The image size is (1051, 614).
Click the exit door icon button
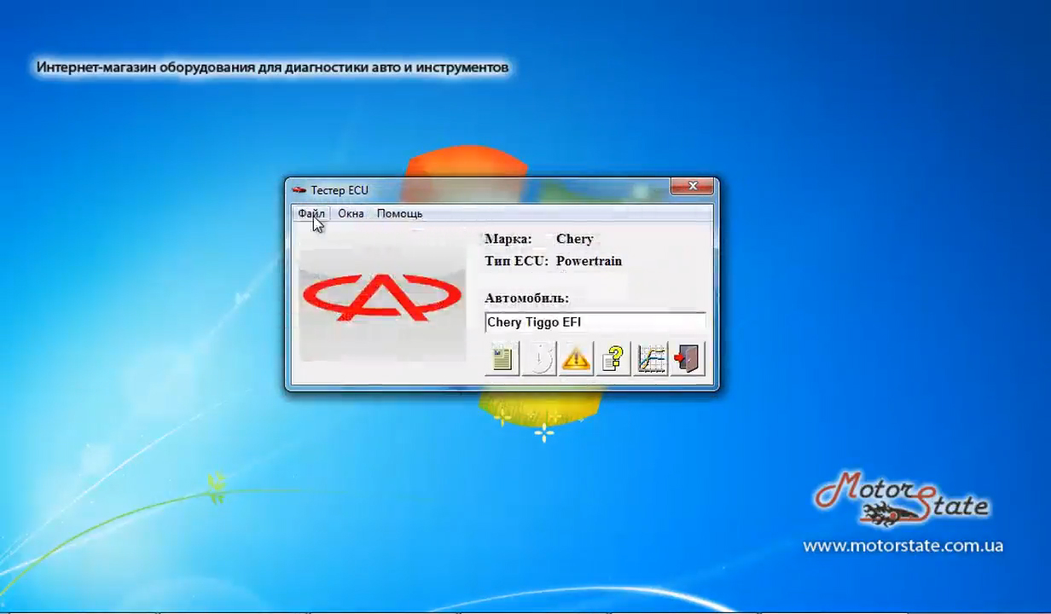pos(688,358)
